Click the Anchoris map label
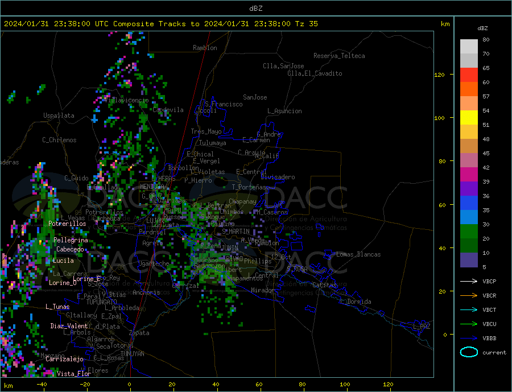 (146, 292)
